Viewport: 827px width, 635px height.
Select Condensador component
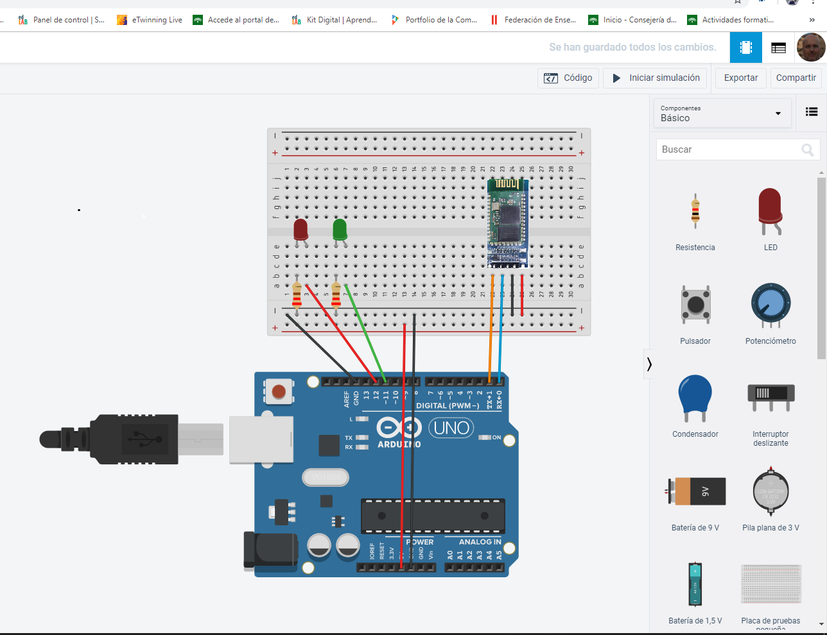point(695,407)
